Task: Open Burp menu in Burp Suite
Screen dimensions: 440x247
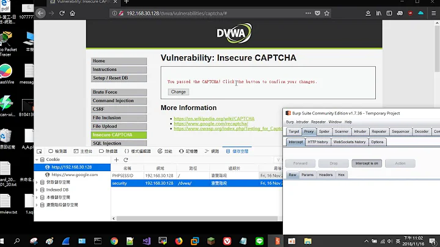Action: 290,122
